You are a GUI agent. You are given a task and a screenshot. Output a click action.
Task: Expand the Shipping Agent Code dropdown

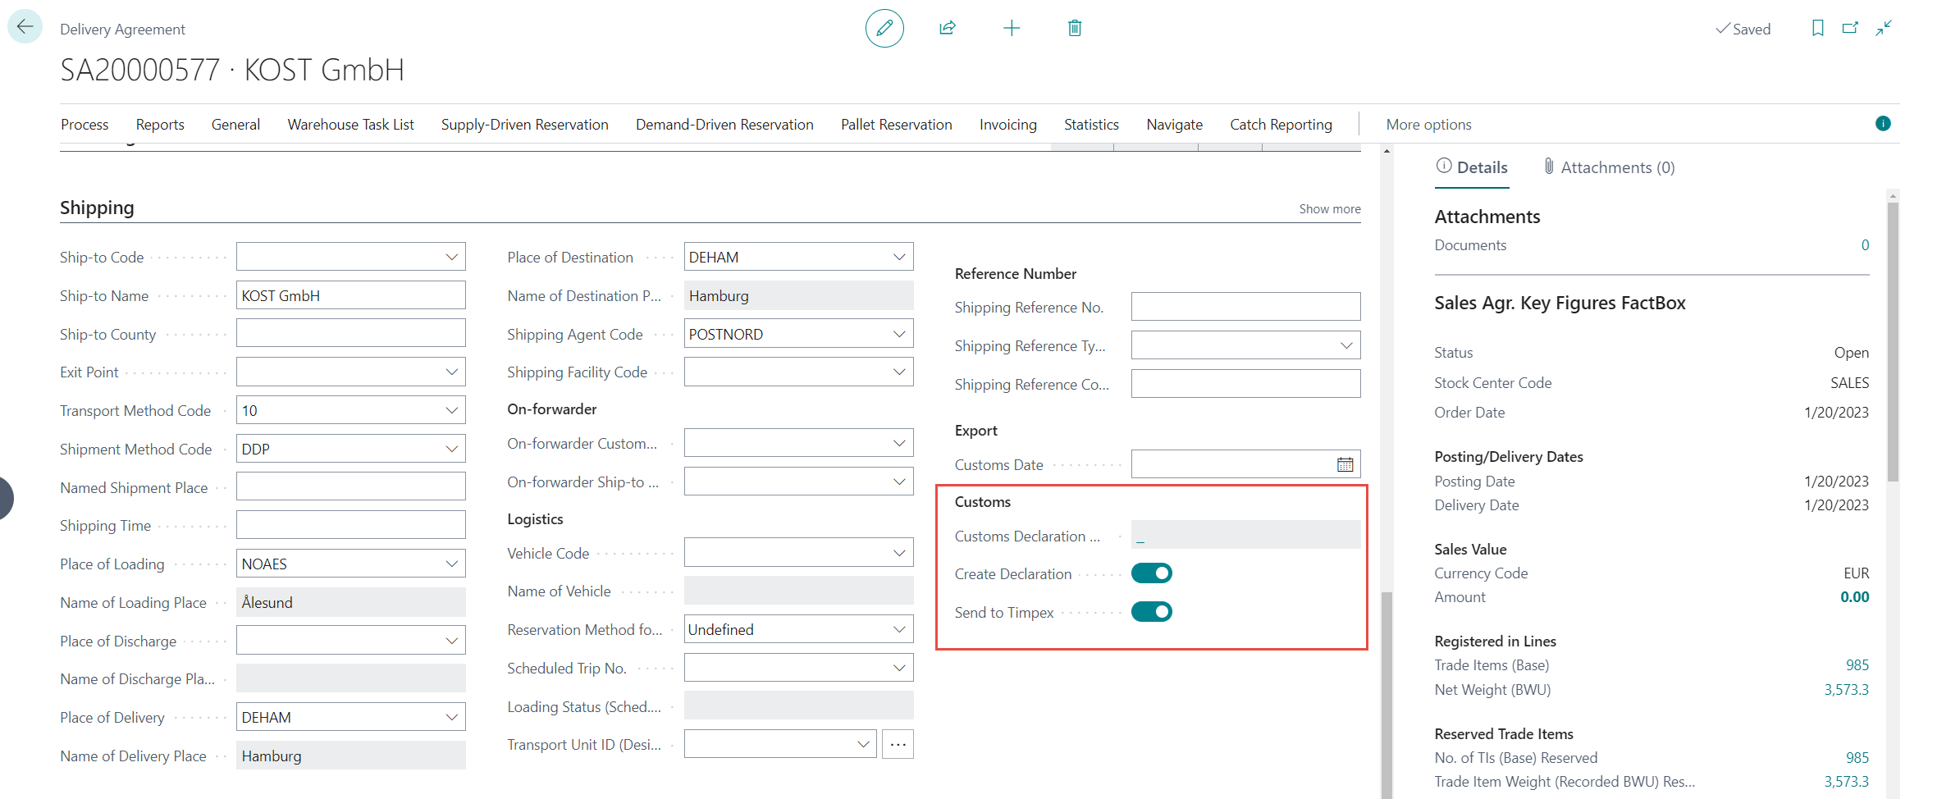click(899, 335)
